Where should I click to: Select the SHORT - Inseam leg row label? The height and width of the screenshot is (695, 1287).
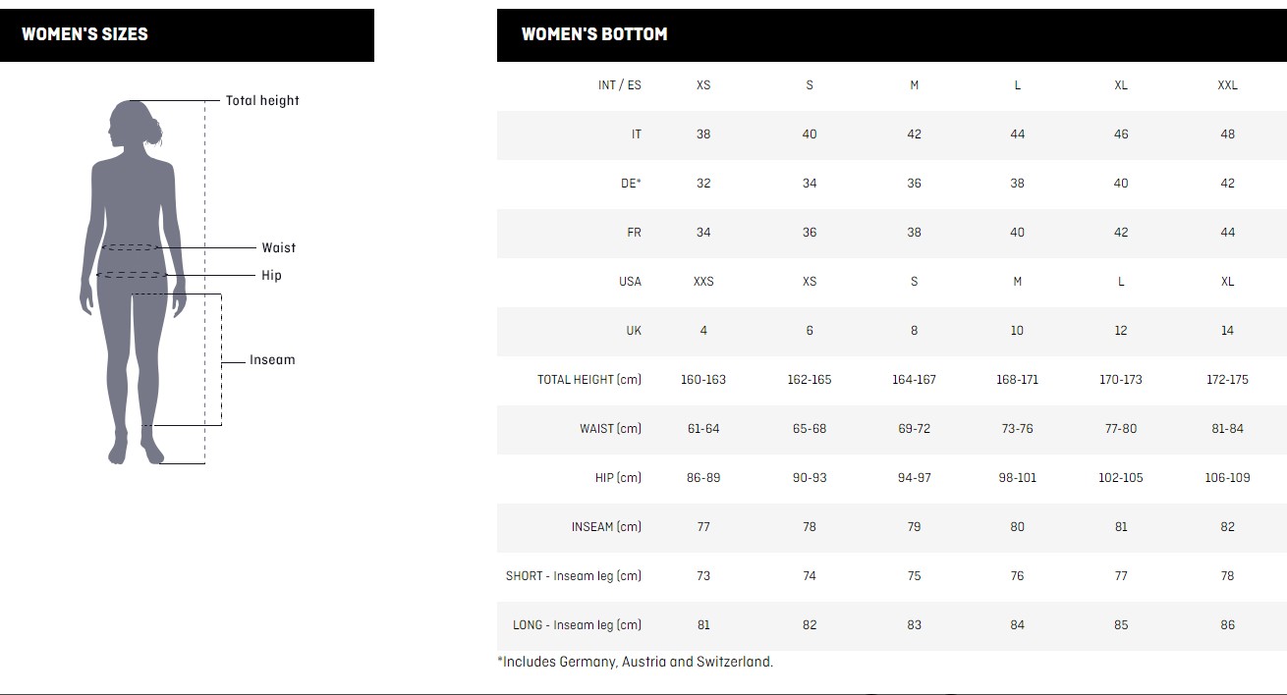click(574, 576)
